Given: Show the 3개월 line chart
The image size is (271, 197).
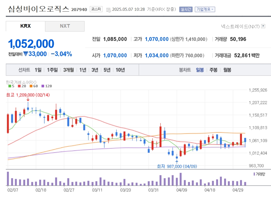Looking at the screenshot, I should [x=69, y=70].
